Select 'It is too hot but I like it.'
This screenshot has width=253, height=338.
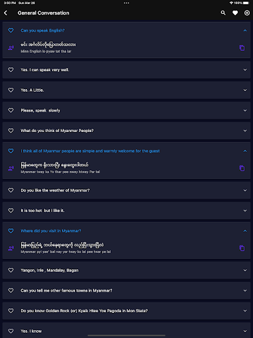tap(126, 211)
